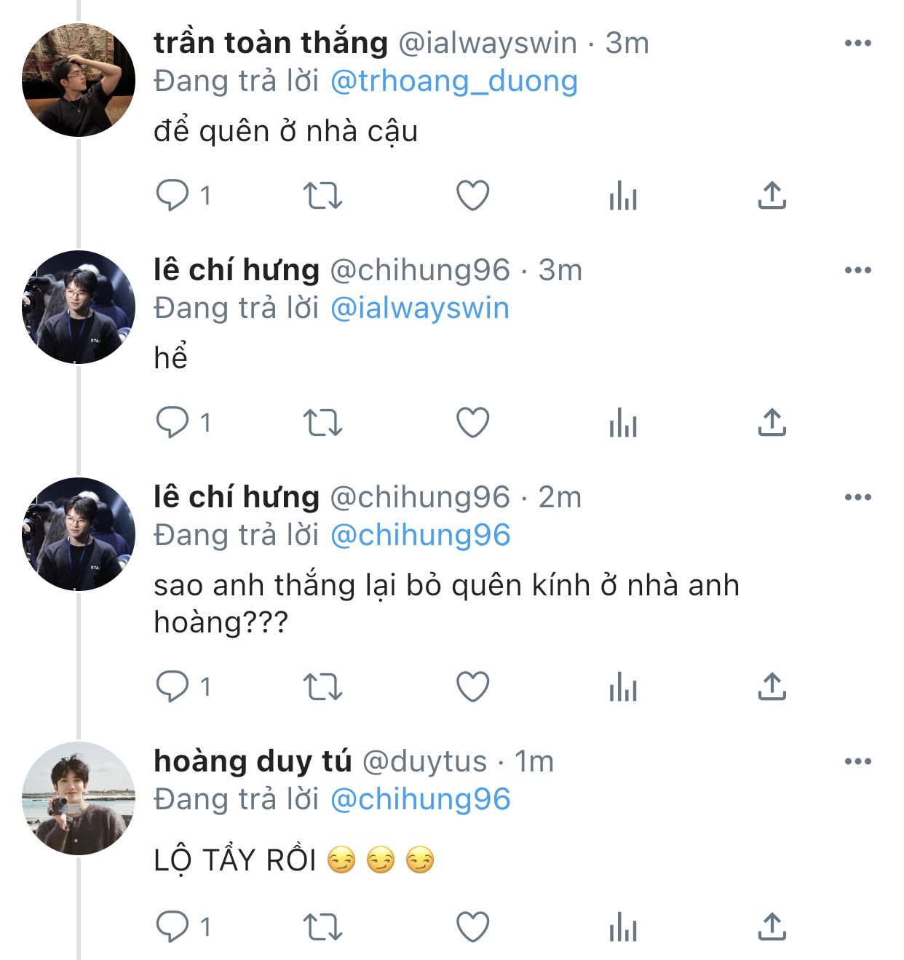Viewport: 904px width, 960px height.
Task: Like the "sao anh thắng" tweet
Action: click(472, 687)
